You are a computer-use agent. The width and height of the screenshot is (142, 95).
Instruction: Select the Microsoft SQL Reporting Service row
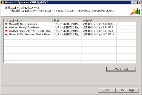click(69, 34)
